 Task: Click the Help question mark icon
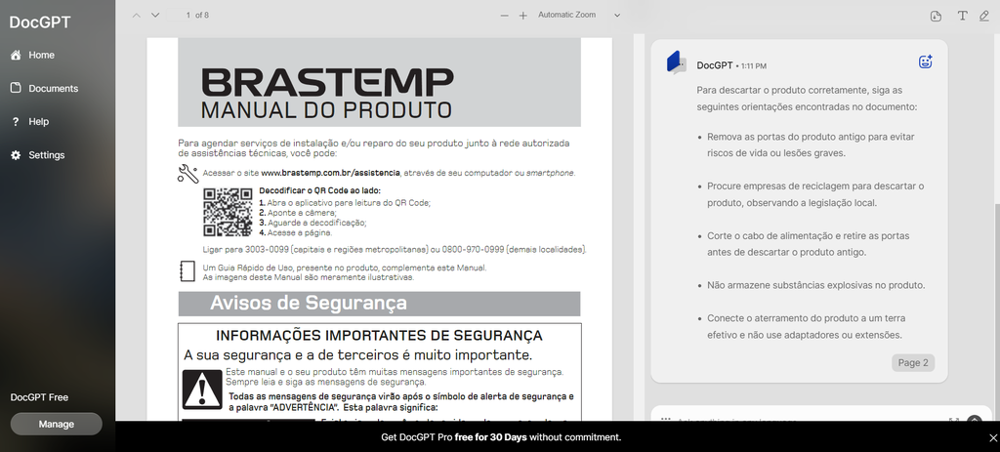pos(16,121)
